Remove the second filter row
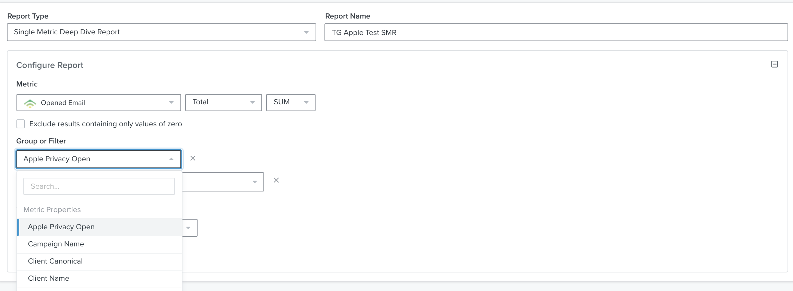793x291 pixels. pyautogui.click(x=276, y=180)
